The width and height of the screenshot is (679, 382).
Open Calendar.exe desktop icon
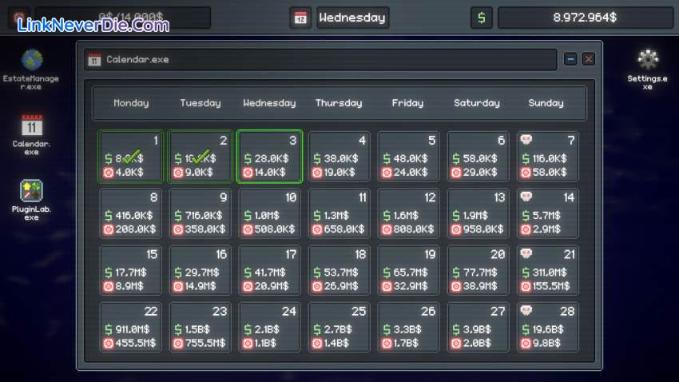pyautogui.click(x=32, y=126)
